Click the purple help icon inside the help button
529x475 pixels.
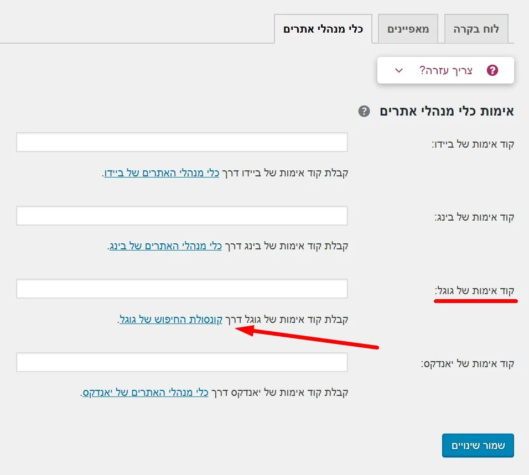point(492,70)
